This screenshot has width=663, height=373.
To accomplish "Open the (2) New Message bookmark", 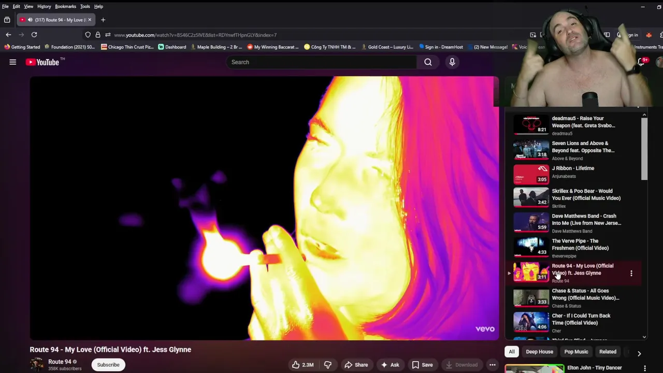I will coord(487,47).
